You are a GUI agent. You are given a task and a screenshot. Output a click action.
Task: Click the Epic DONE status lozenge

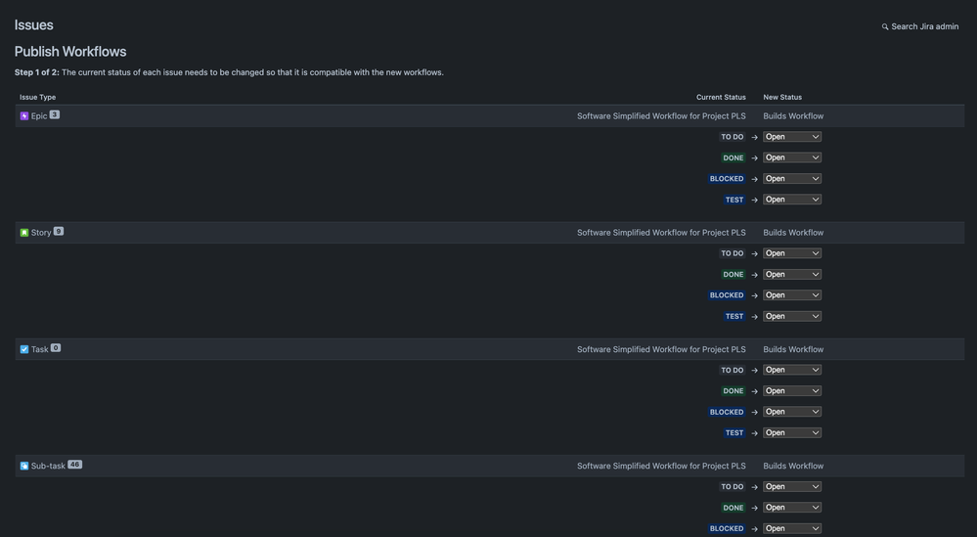tap(733, 158)
